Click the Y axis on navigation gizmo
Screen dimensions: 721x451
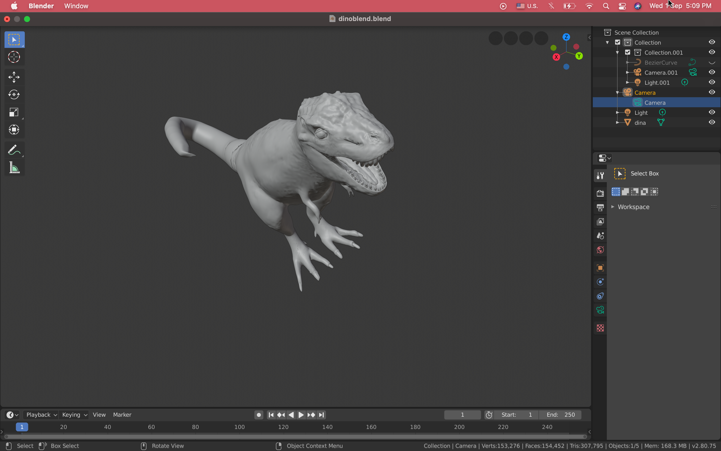coord(579,56)
